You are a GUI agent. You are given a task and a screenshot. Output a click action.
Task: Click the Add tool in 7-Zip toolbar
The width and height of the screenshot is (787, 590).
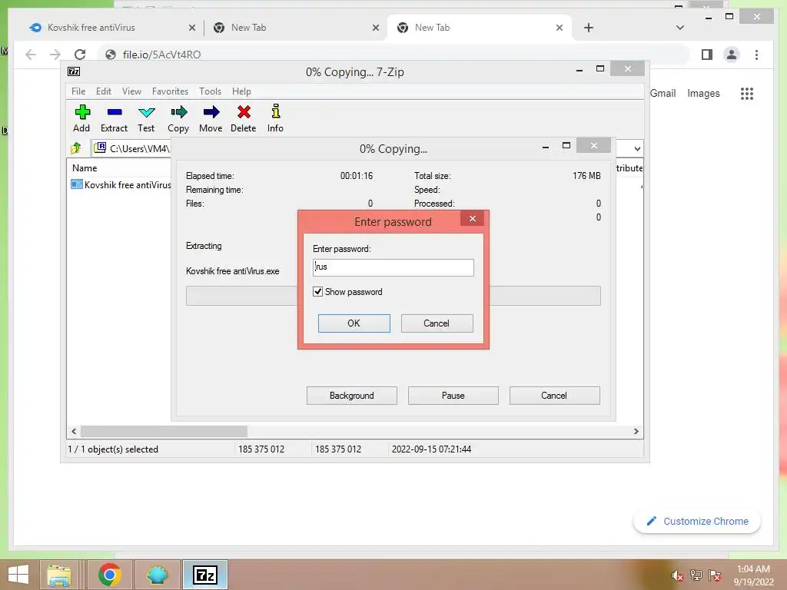[x=81, y=118]
